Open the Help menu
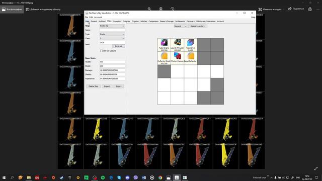The image size is (322, 181). [x=253, y=17]
